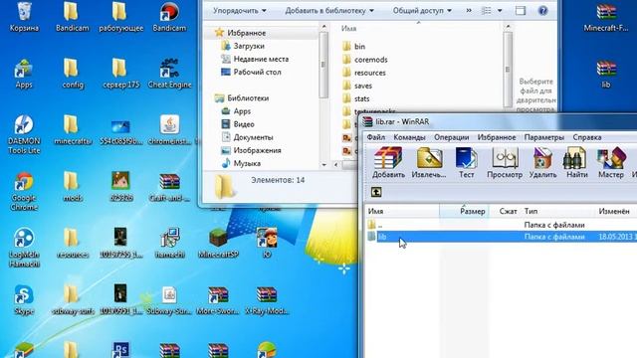Open Загрузки in Explorer sidebar

pyautogui.click(x=249, y=46)
